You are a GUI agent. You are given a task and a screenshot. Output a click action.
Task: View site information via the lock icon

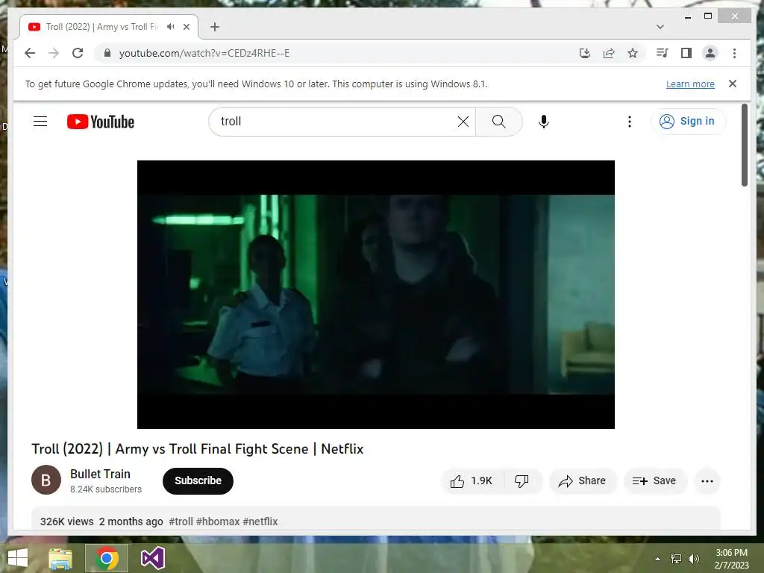[x=107, y=53]
